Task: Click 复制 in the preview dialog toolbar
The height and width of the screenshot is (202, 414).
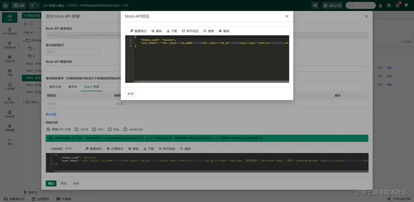Action: pyautogui.click(x=157, y=31)
